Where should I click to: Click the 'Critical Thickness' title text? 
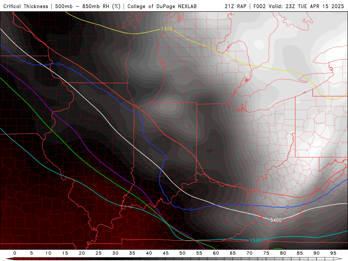click(26, 7)
